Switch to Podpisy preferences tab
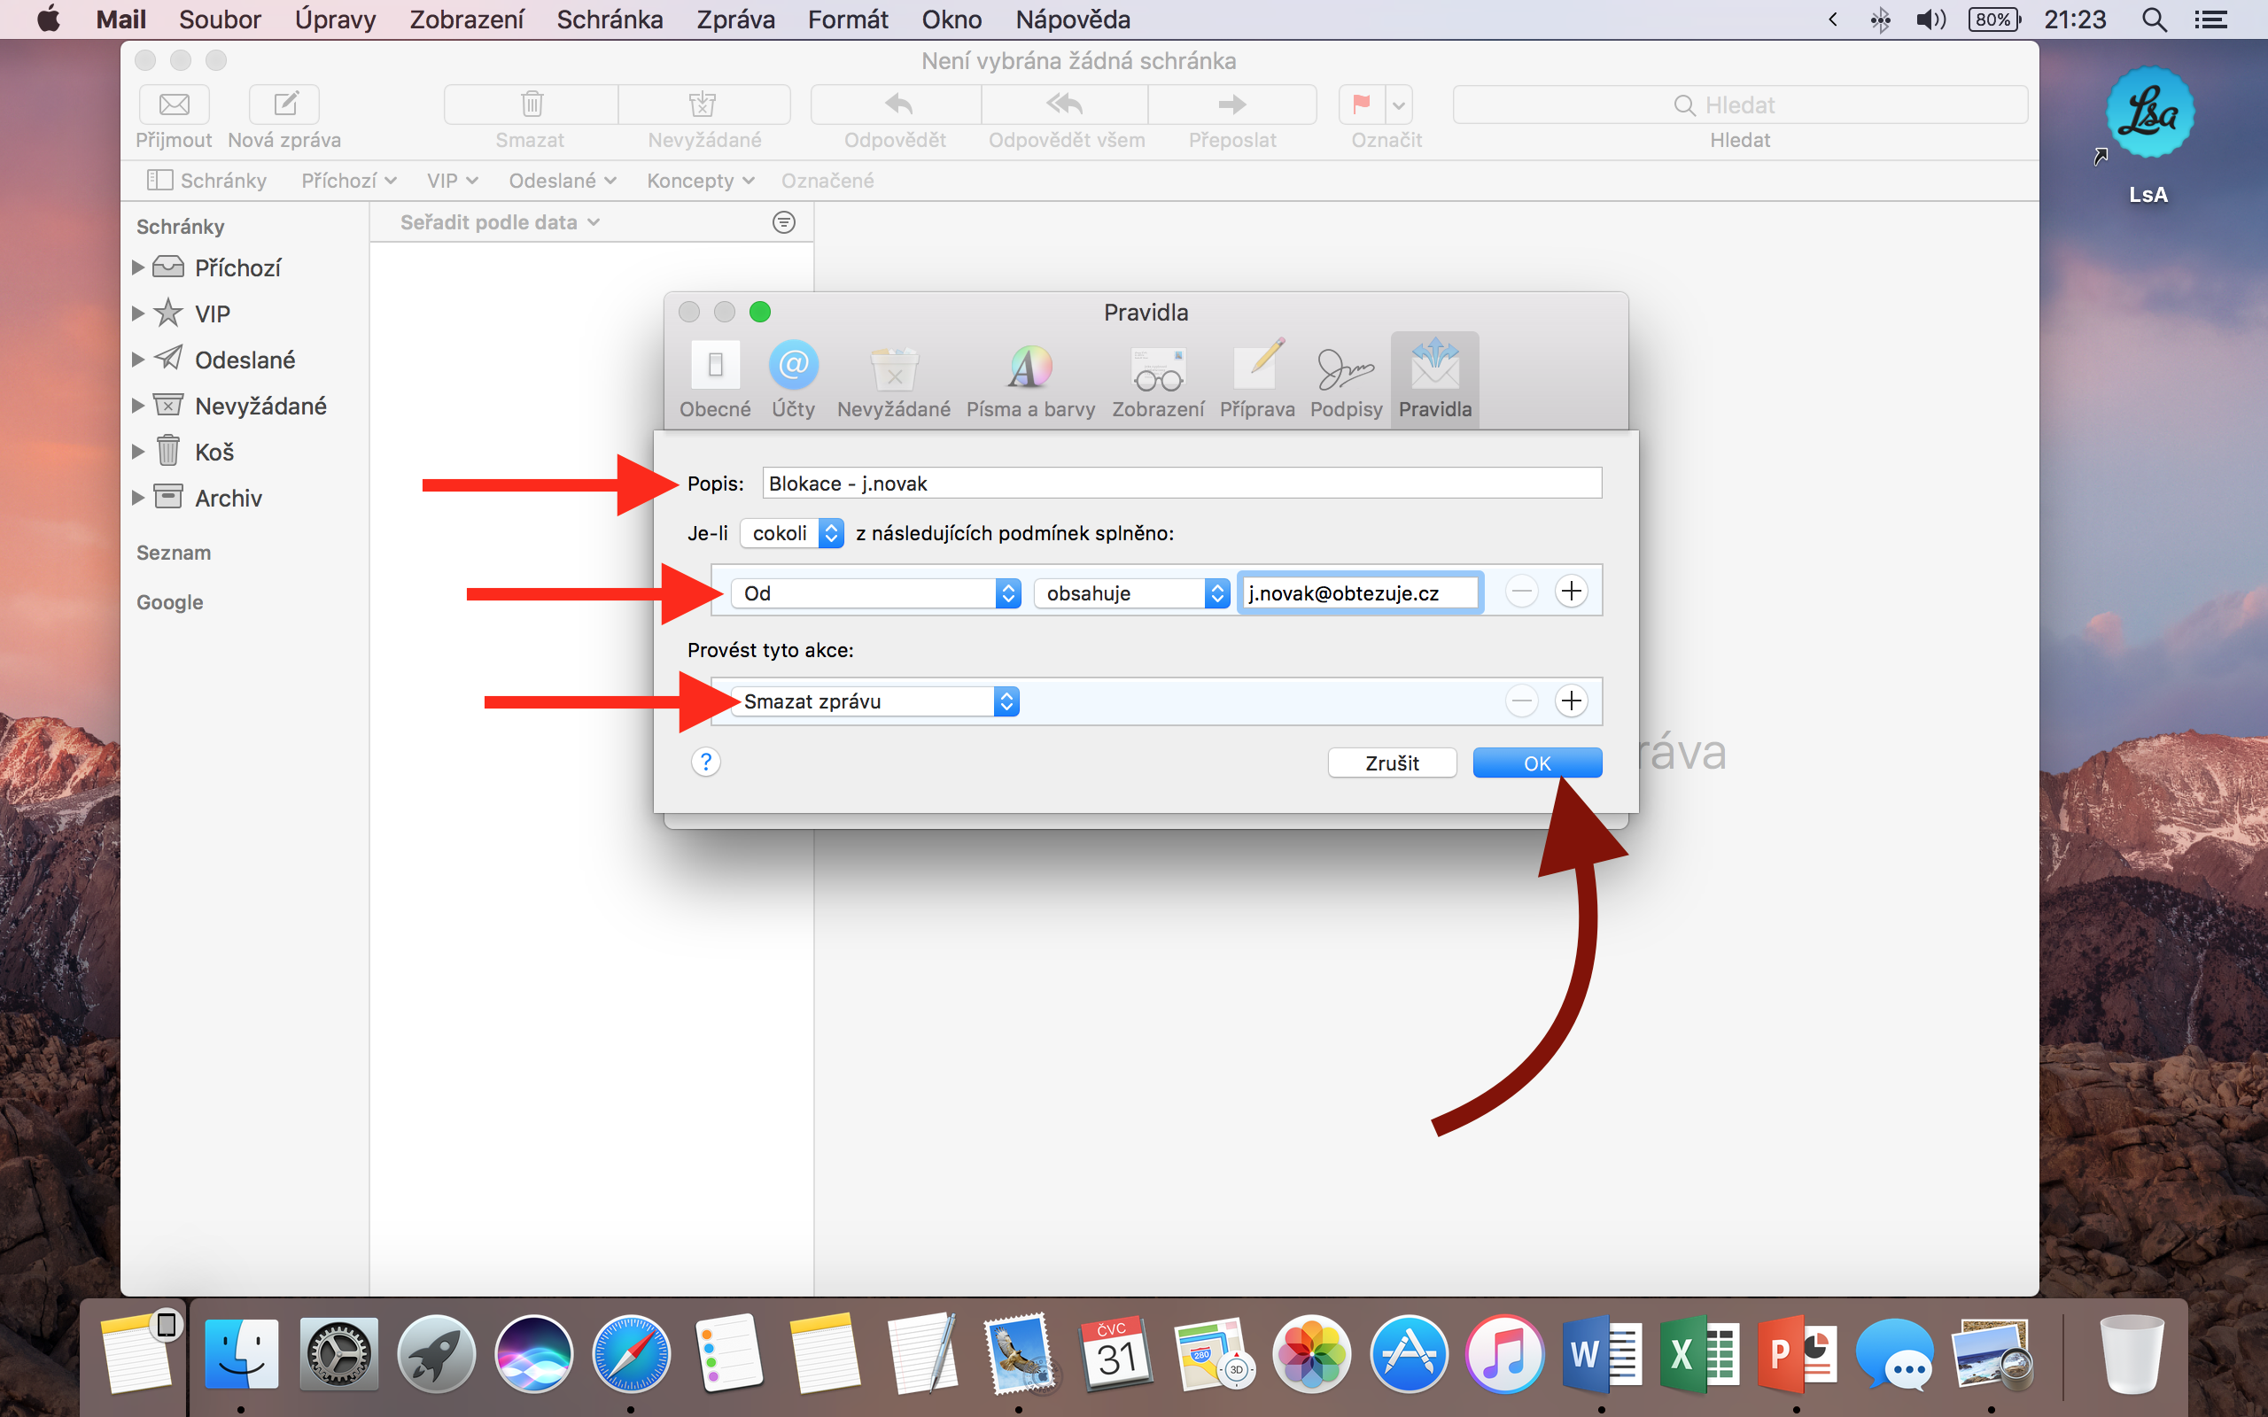Viewport: 2268px width, 1417px height. point(1346,380)
